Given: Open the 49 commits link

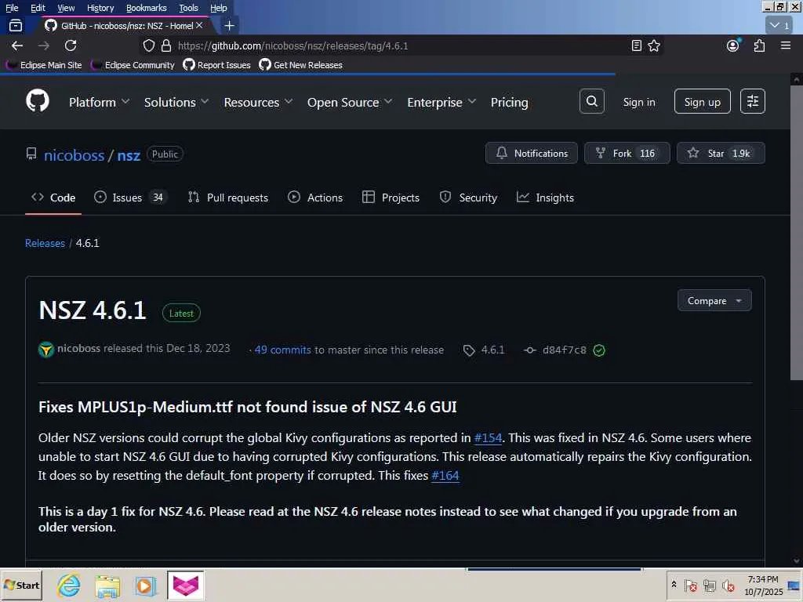Looking at the screenshot, I should point(282,350).
